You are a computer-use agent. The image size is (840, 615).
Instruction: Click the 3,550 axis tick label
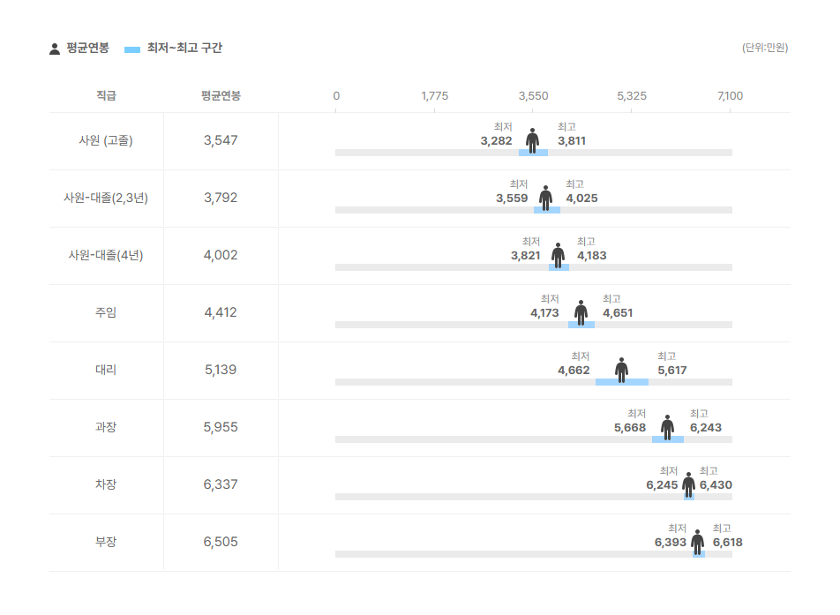pyautogui.click(x=533, y=96)
